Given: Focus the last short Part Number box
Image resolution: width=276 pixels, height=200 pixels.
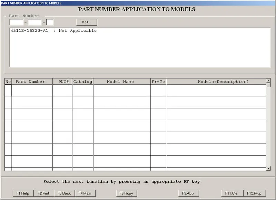Looking at the screenshot, I should 50,22.
